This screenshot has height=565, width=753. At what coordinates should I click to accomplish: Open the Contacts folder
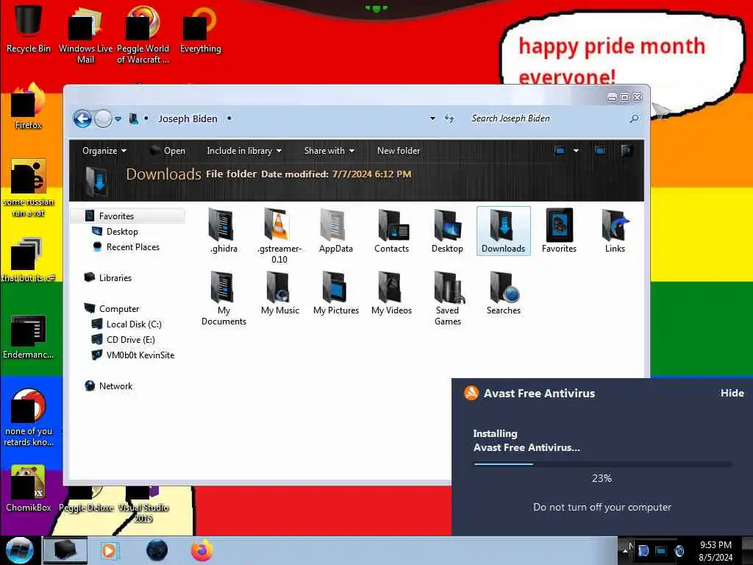[392, 231]
